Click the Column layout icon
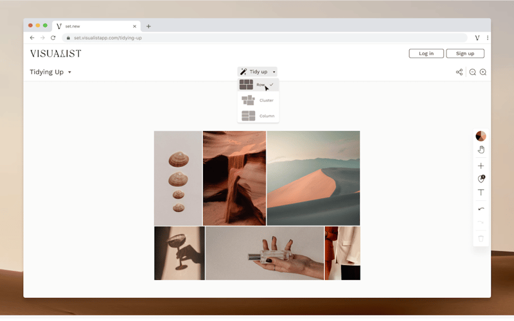The width and height of the screenshot is (514, 321). [x=248, y=116]
